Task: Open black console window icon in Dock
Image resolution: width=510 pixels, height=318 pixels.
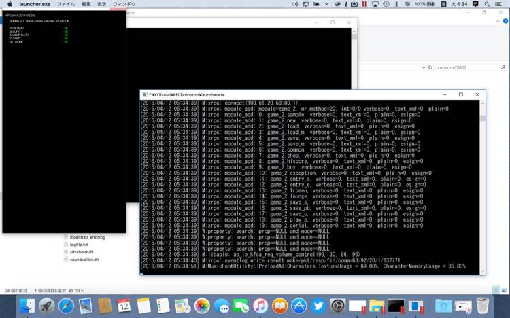Action: (396, 306)
